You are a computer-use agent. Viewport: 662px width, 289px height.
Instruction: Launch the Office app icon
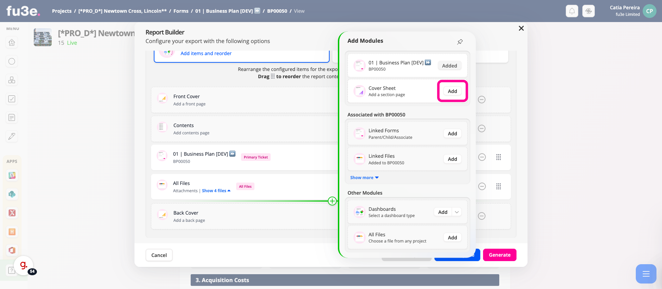(12, 250)
